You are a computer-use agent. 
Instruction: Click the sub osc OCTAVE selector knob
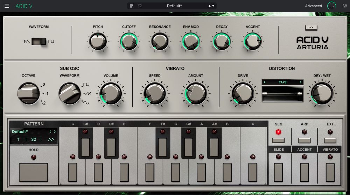[29, 94]
